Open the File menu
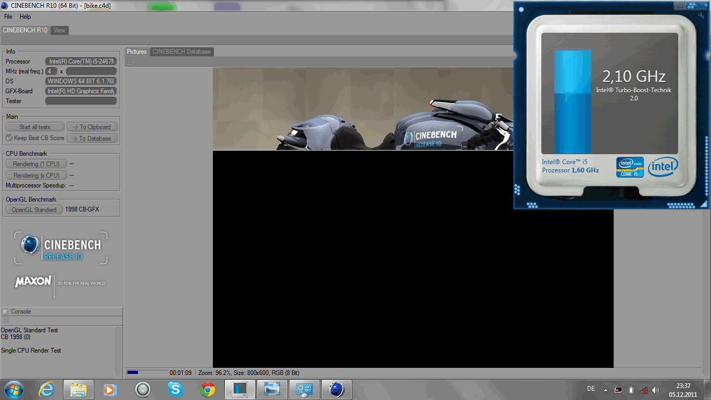711x400 pixels. point(8,17)
